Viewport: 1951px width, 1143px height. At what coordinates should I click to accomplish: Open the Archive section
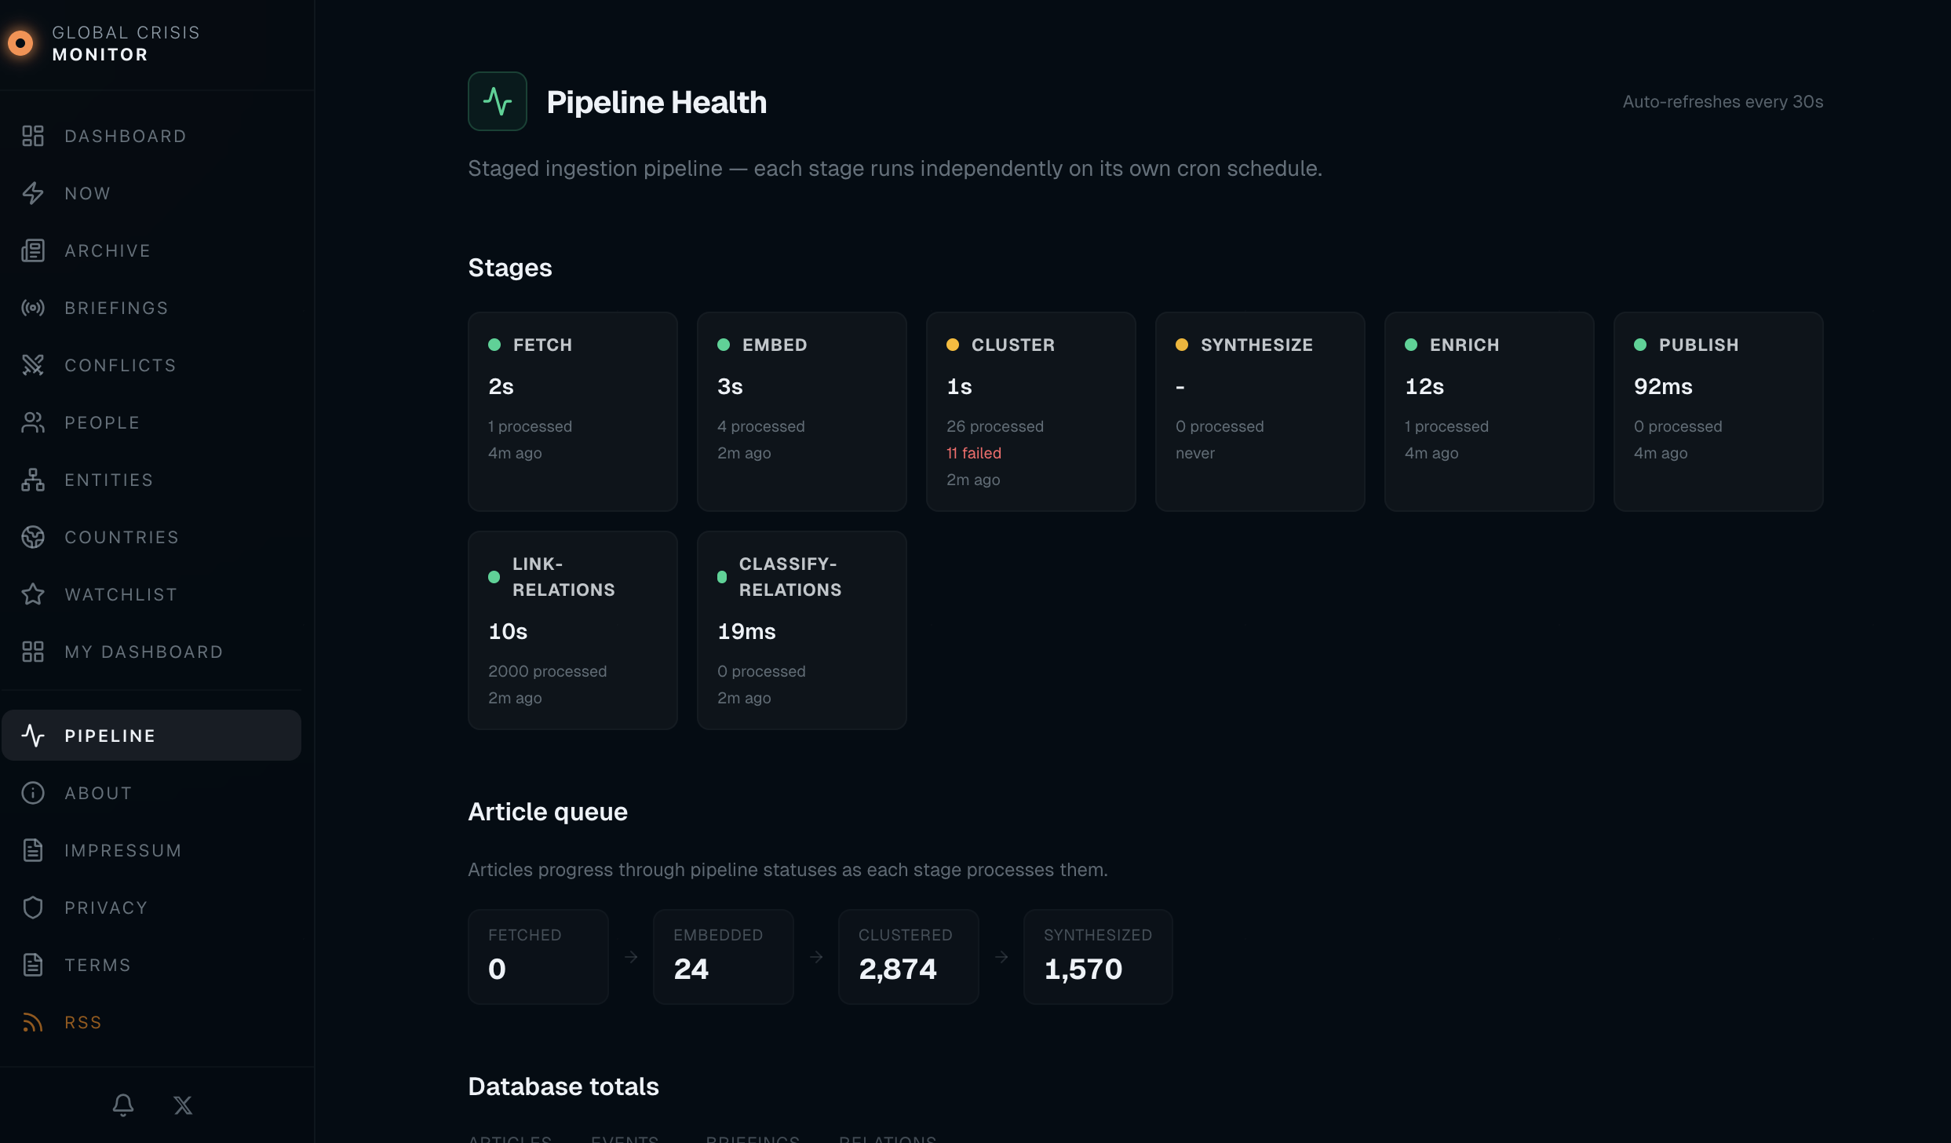(108, 250)
